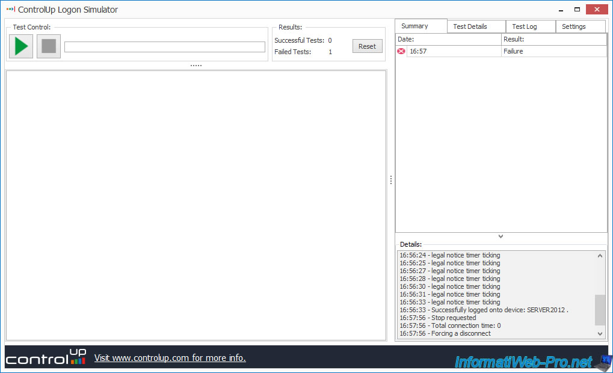
Task: Click the red failure icon beside 16:57
Action: pos(401,51)
